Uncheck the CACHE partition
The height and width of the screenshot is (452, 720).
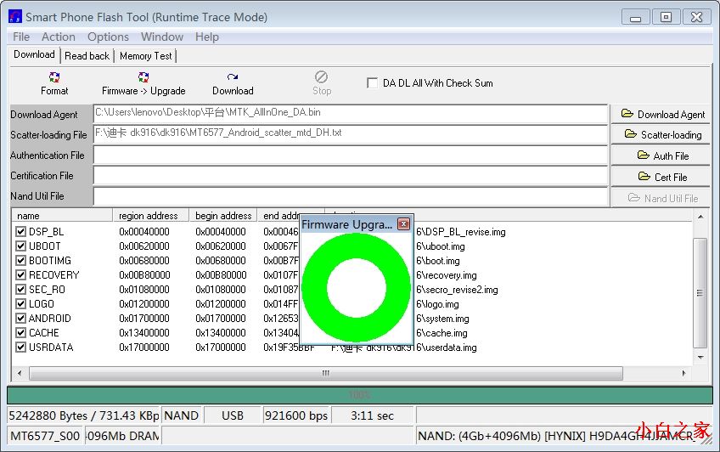(x=20, y=332)
